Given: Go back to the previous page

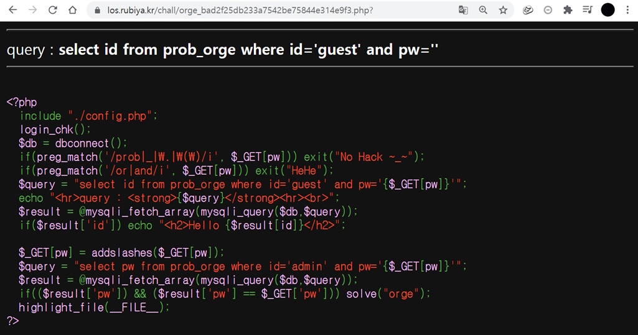Looking at the screenshot, I should pyautogui.click(x=13, y=10).
